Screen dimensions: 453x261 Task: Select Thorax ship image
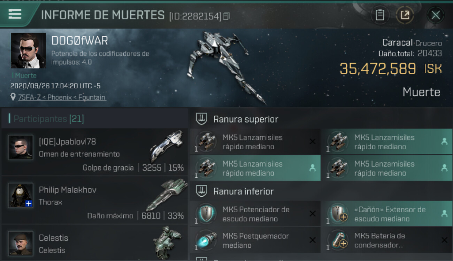click(167, 194)
